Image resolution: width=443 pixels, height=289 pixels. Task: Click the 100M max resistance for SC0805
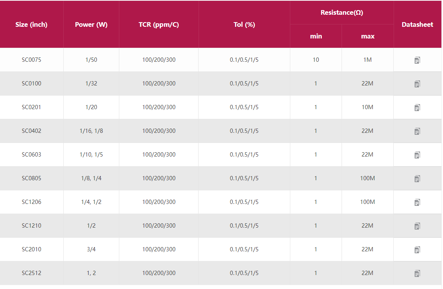point(367,178)
